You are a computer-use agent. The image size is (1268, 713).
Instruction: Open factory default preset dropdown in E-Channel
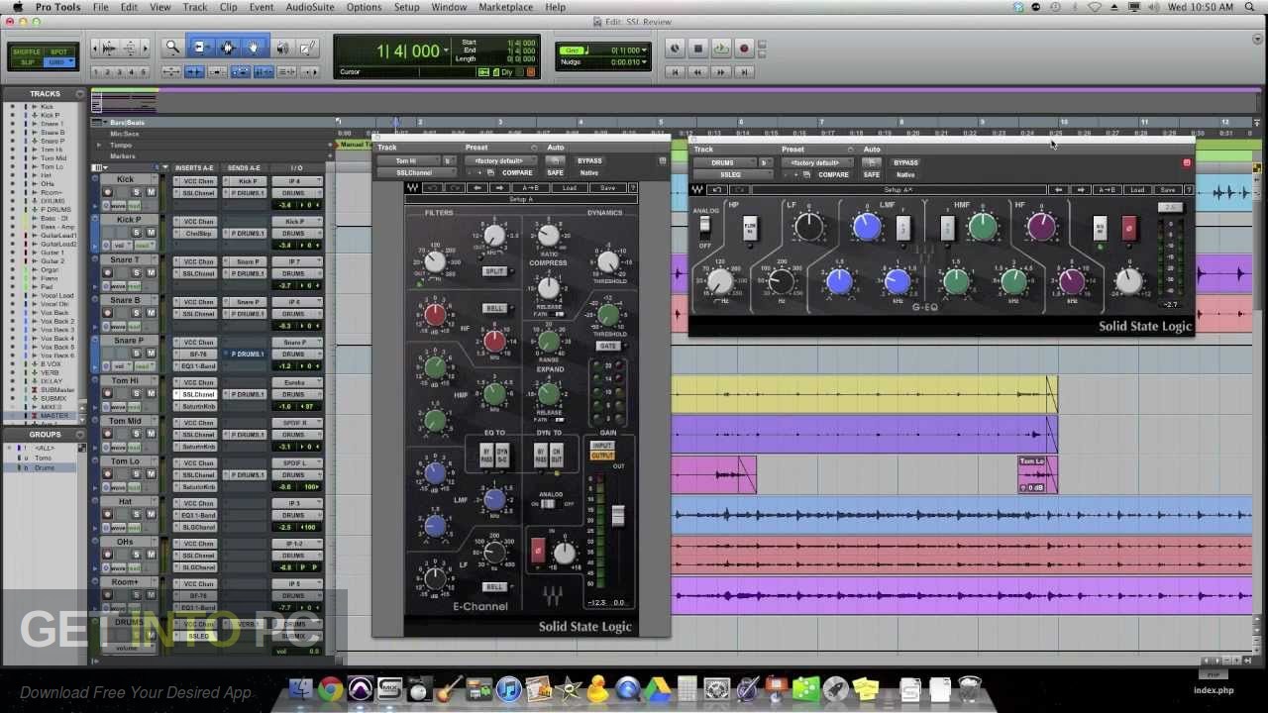[499, 160]
